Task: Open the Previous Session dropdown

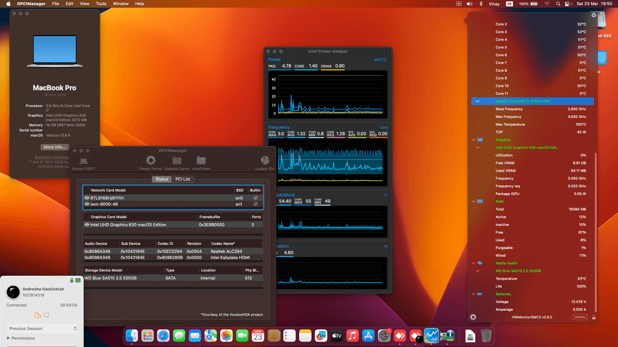Action: tap(42, 328)
